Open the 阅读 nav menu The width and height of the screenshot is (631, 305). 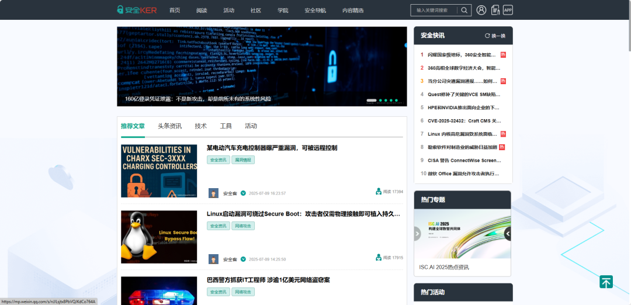202,11
